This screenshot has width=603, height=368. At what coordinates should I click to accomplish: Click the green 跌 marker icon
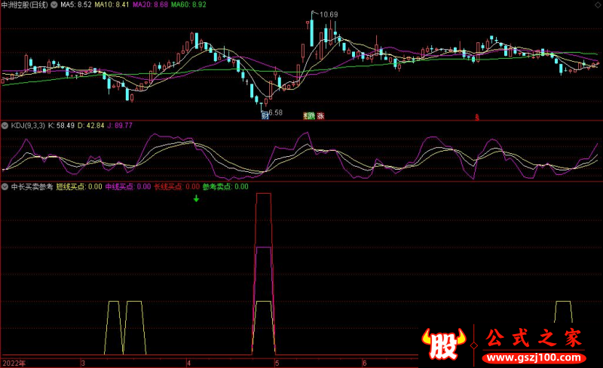(x=311, y=116)
